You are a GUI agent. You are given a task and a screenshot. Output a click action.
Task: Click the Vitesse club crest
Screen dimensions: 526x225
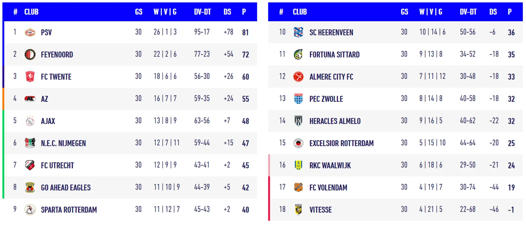click(298, 209)
